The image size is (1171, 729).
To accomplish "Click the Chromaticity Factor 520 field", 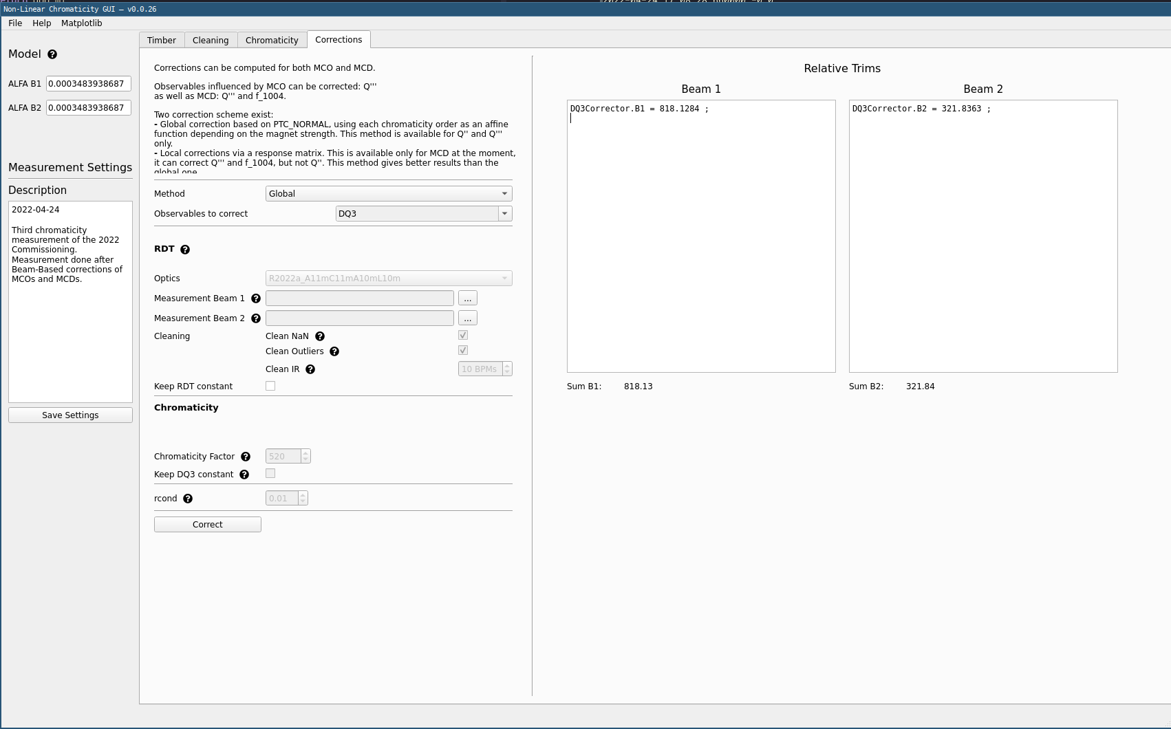I will coord(283,457).
